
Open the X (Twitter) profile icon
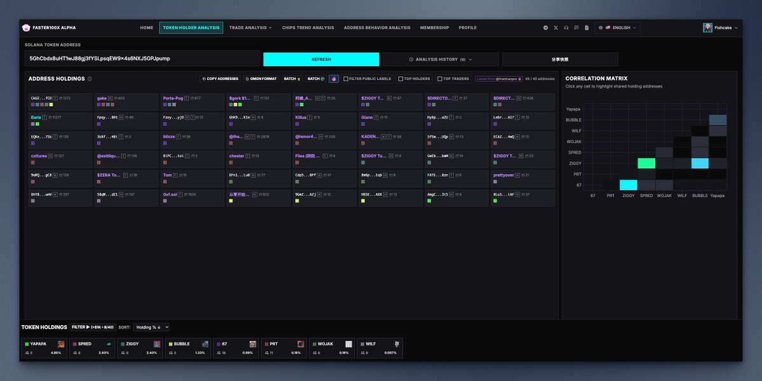[x=556, y=27]
